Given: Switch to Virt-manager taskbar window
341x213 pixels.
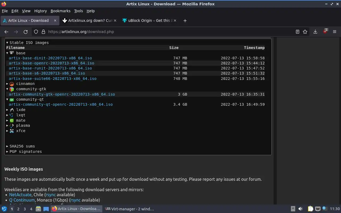Looking at the screenshot, I should (129, 209).
